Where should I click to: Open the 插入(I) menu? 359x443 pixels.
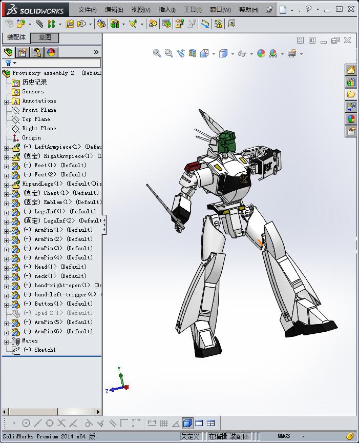[x=167, y=10]
